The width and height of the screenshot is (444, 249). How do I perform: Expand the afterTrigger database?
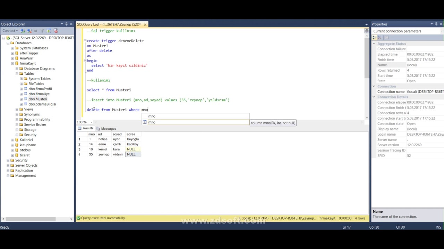click(12, 53)
